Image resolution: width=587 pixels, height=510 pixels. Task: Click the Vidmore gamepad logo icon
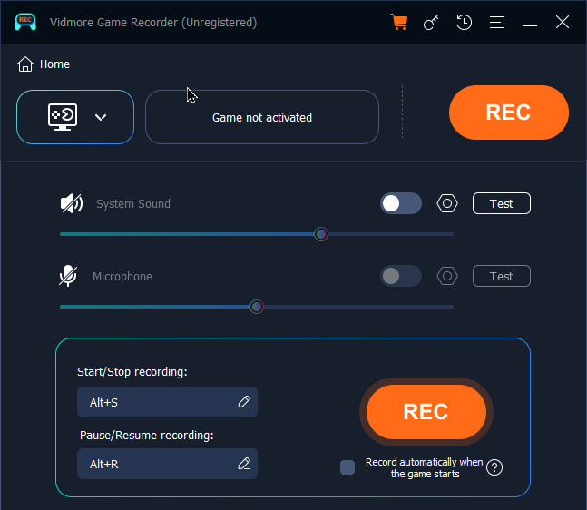tap(25, 22)
